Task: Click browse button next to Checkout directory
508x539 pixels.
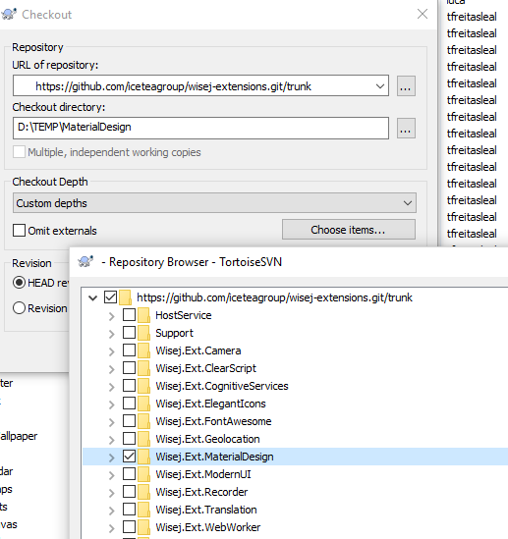Action: 406,129
